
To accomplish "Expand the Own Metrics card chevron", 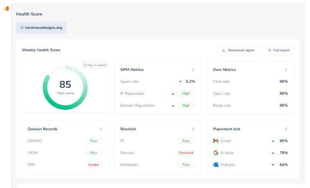I will pos(286,70).
